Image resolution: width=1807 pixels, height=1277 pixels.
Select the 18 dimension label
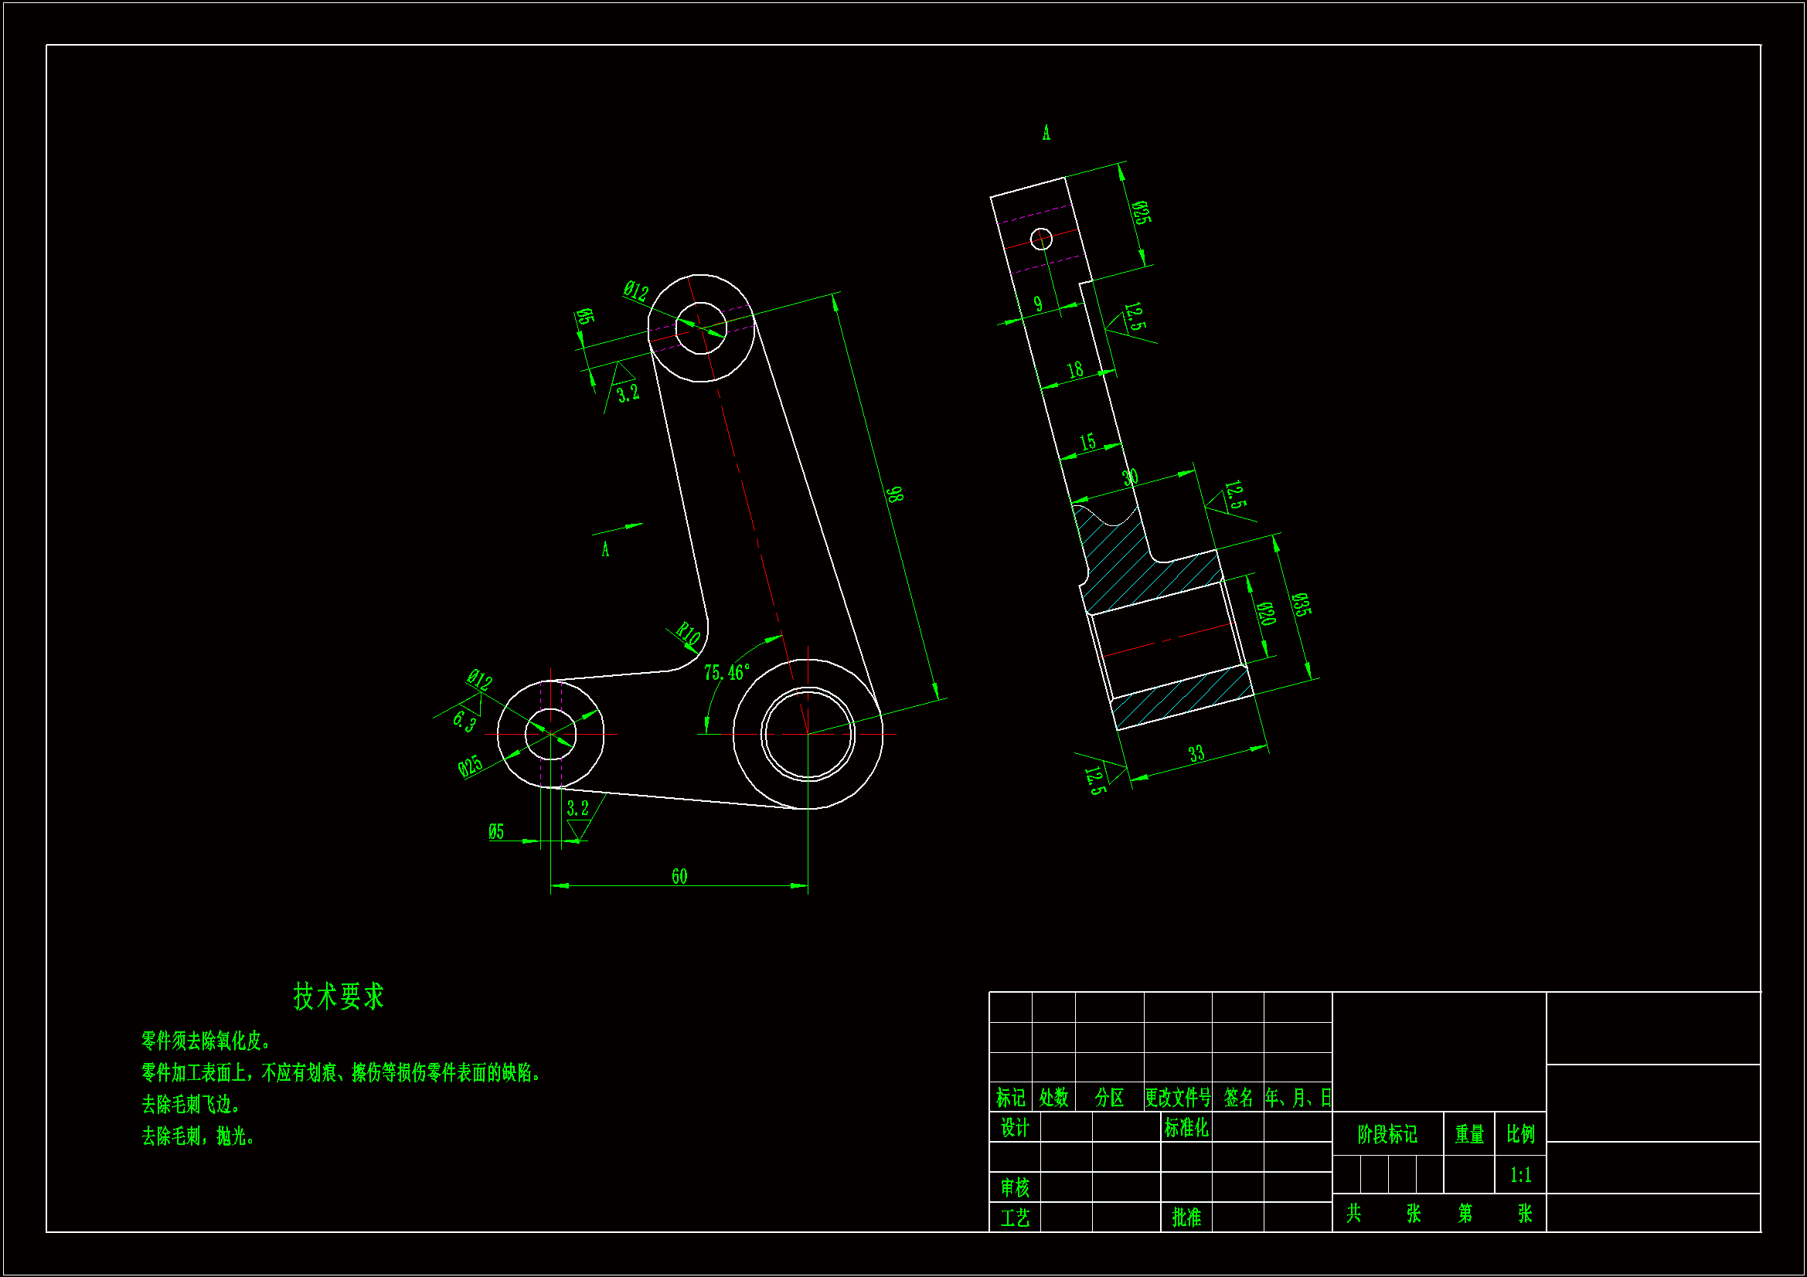coord(1075,370)
